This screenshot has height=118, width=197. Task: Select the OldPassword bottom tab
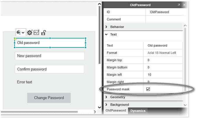[x=116, y=111]
